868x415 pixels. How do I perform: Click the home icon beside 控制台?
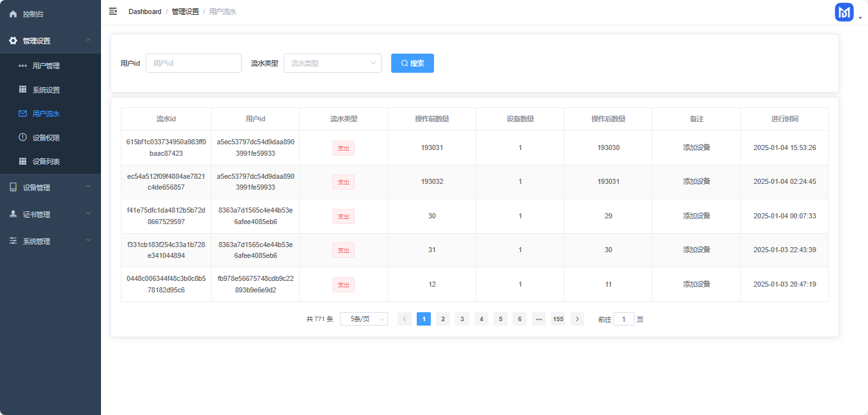pyautogui.click(x=13, y=14)
